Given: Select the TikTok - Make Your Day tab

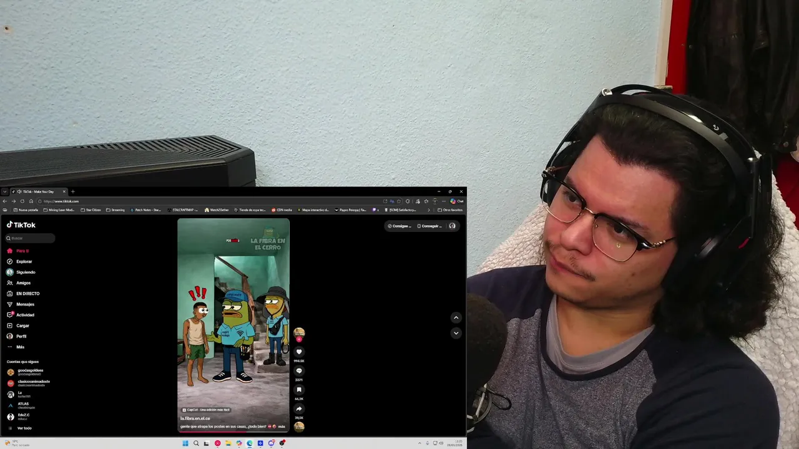Looking at the screenshot, I should tap(40, 191).
